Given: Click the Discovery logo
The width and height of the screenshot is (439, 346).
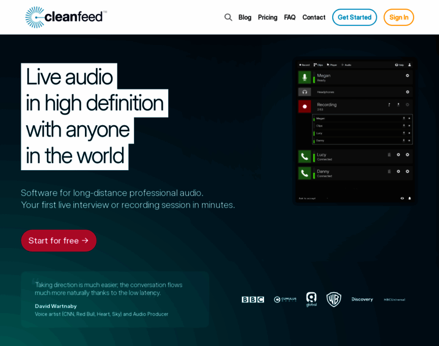Looking at the screenshot, I should [x=362, y=299].
